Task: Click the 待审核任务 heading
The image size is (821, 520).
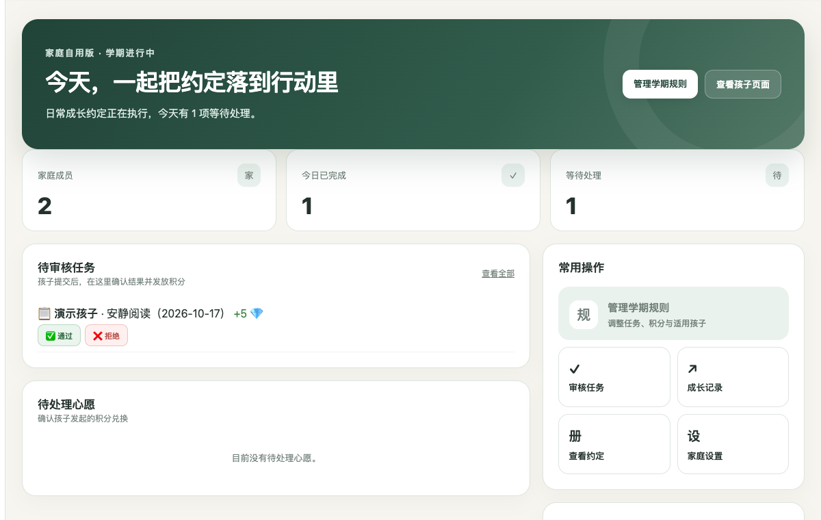Action: pyautogui.click(x=66, y=268)
